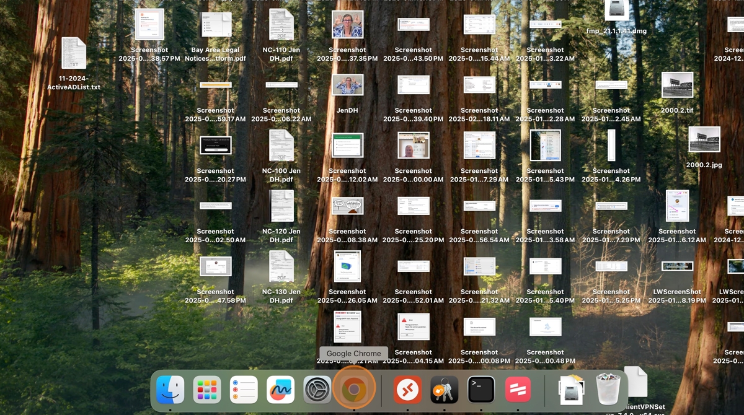Select the Screenshot ending 37.35 PM thumbnail

click(348, 24)
